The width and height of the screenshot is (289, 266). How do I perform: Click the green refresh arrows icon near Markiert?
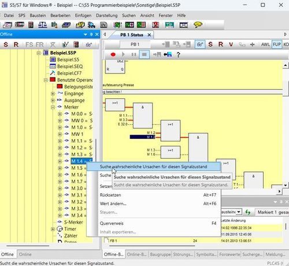[x=248, y=212]
